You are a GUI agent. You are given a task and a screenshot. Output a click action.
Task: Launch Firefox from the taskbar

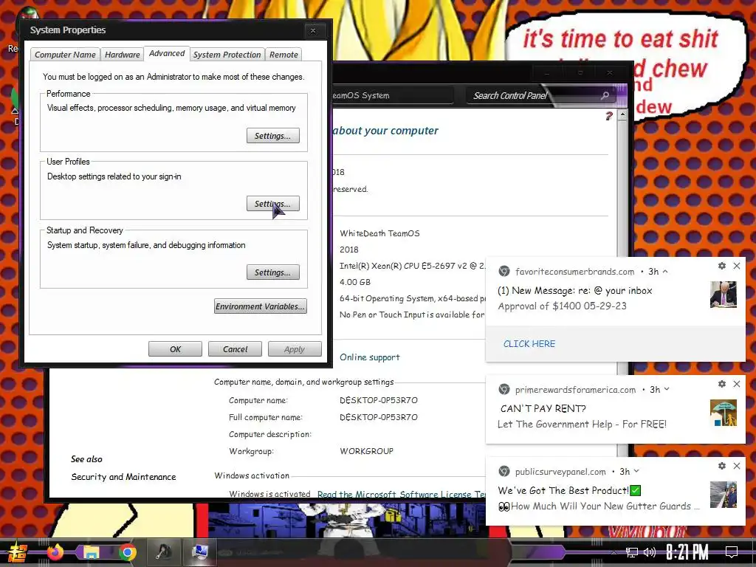point(55,552)
